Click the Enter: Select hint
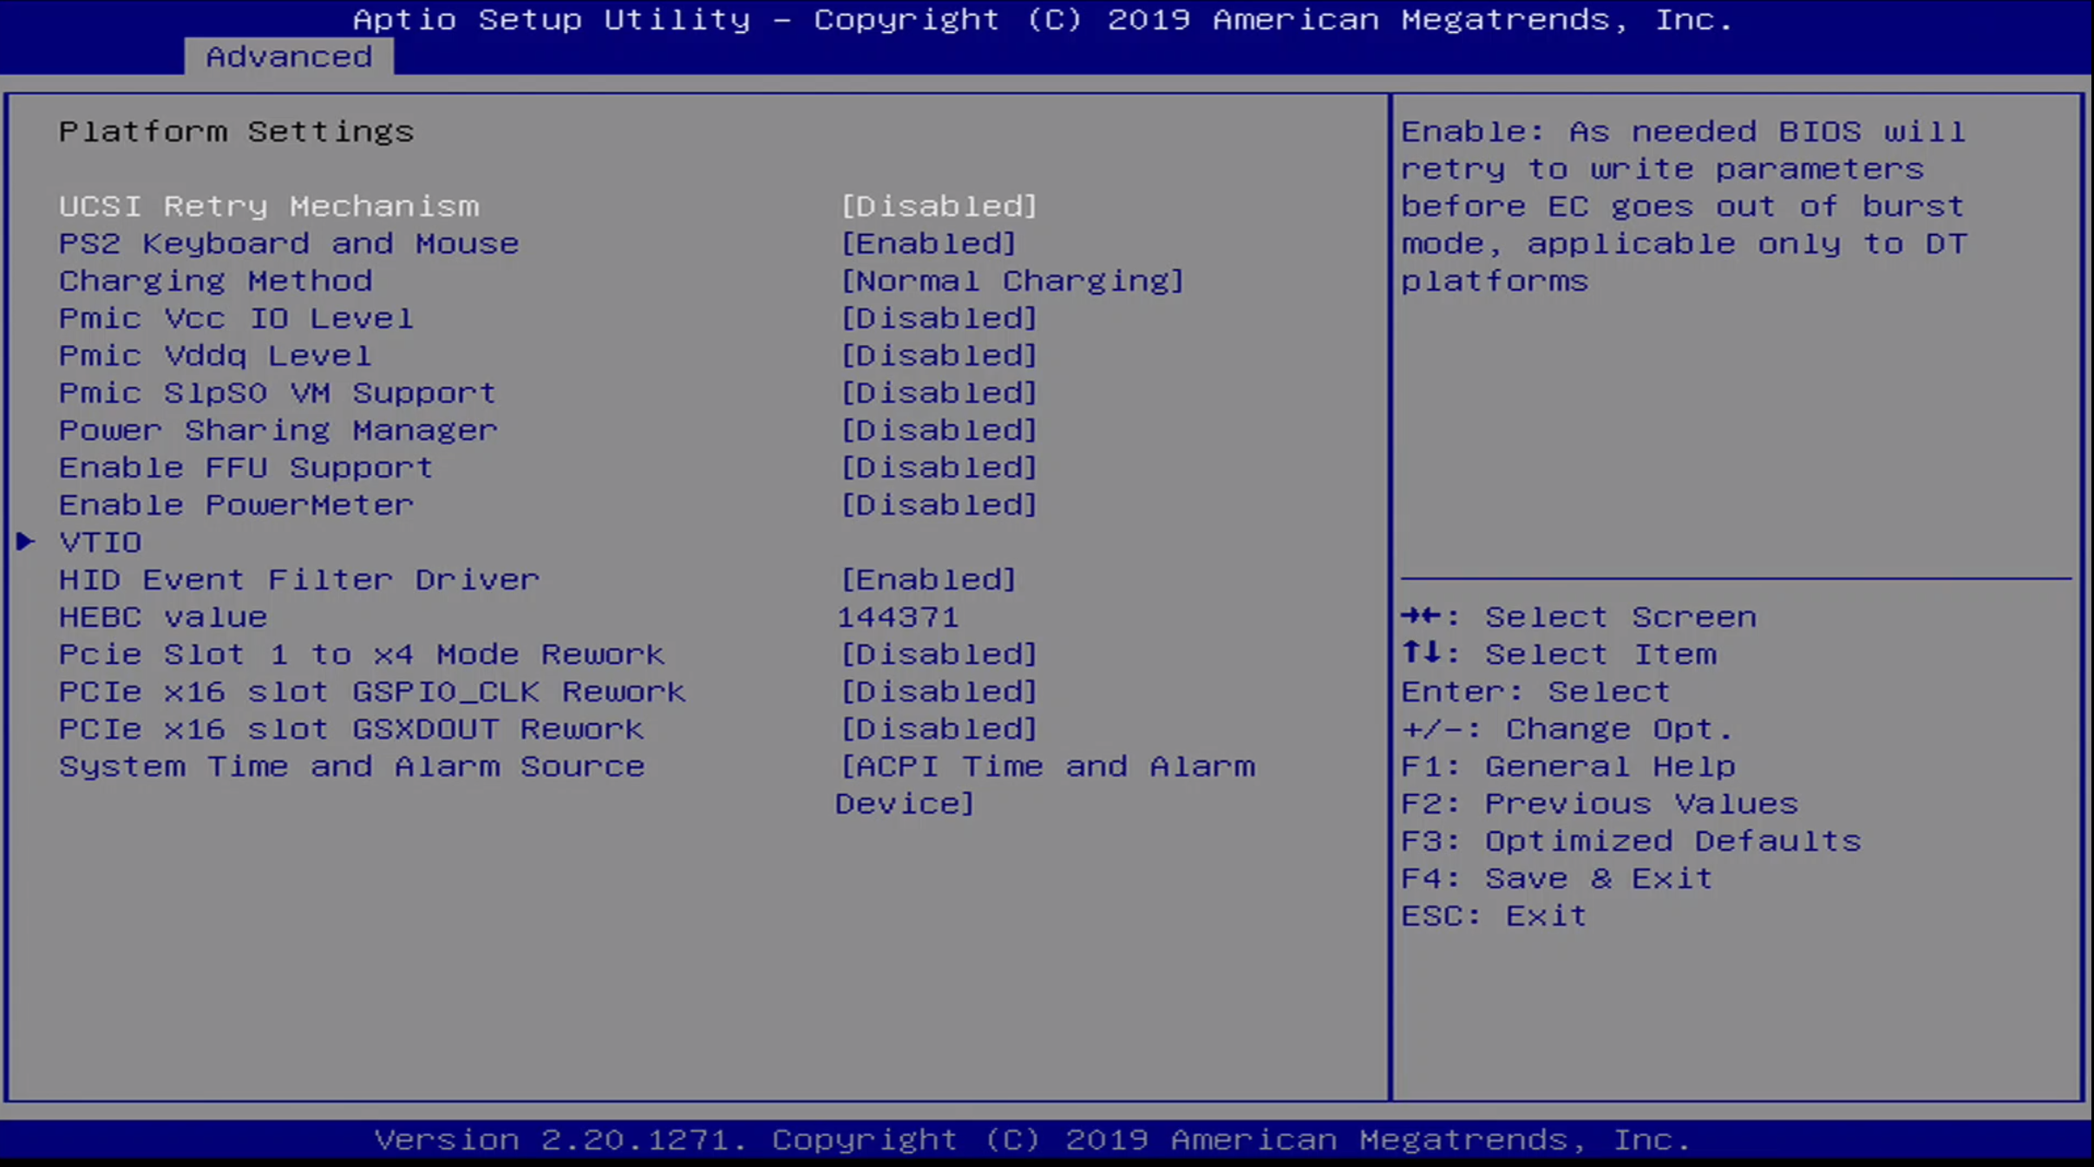Viewport: 2094px width, 1167px height. pos(1535,691)
